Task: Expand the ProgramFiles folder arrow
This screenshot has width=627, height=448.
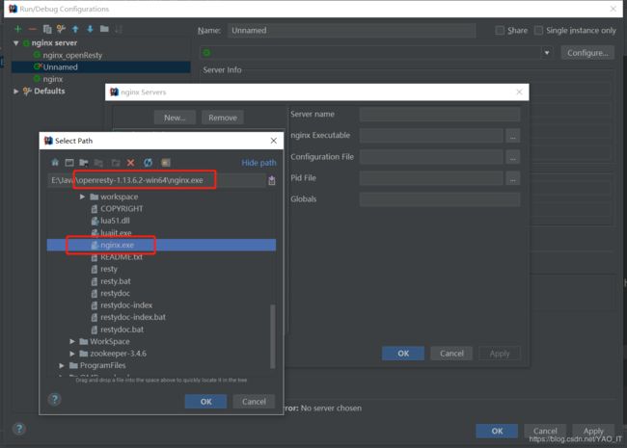Action: (x=62, y=365)
